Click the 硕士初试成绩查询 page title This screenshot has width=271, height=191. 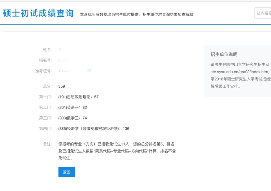pos(38,13)
